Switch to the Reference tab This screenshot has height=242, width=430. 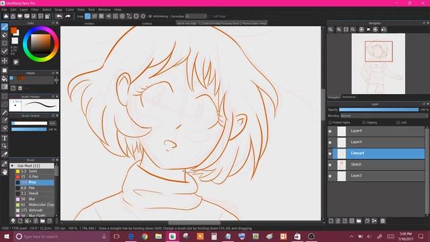(x=349, y=97)
